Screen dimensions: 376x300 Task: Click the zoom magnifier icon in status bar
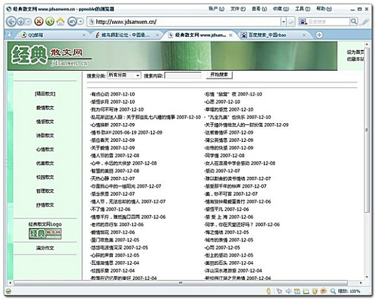coord(333,291)
